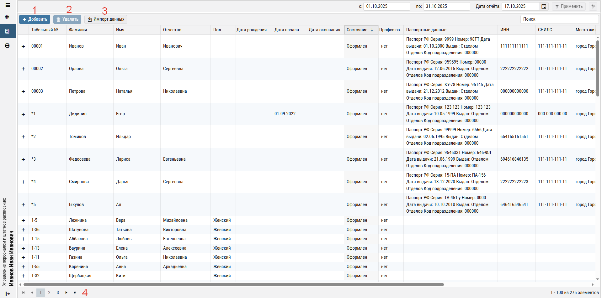Click the Добавить button
Screen dimensions: 602x301
click(35, 19)
